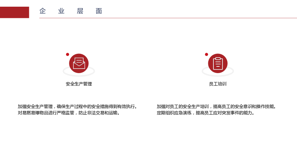Select gray oval shadow under clipboard icon
This screenshot has height=167, width=297.
click(218, 72)
